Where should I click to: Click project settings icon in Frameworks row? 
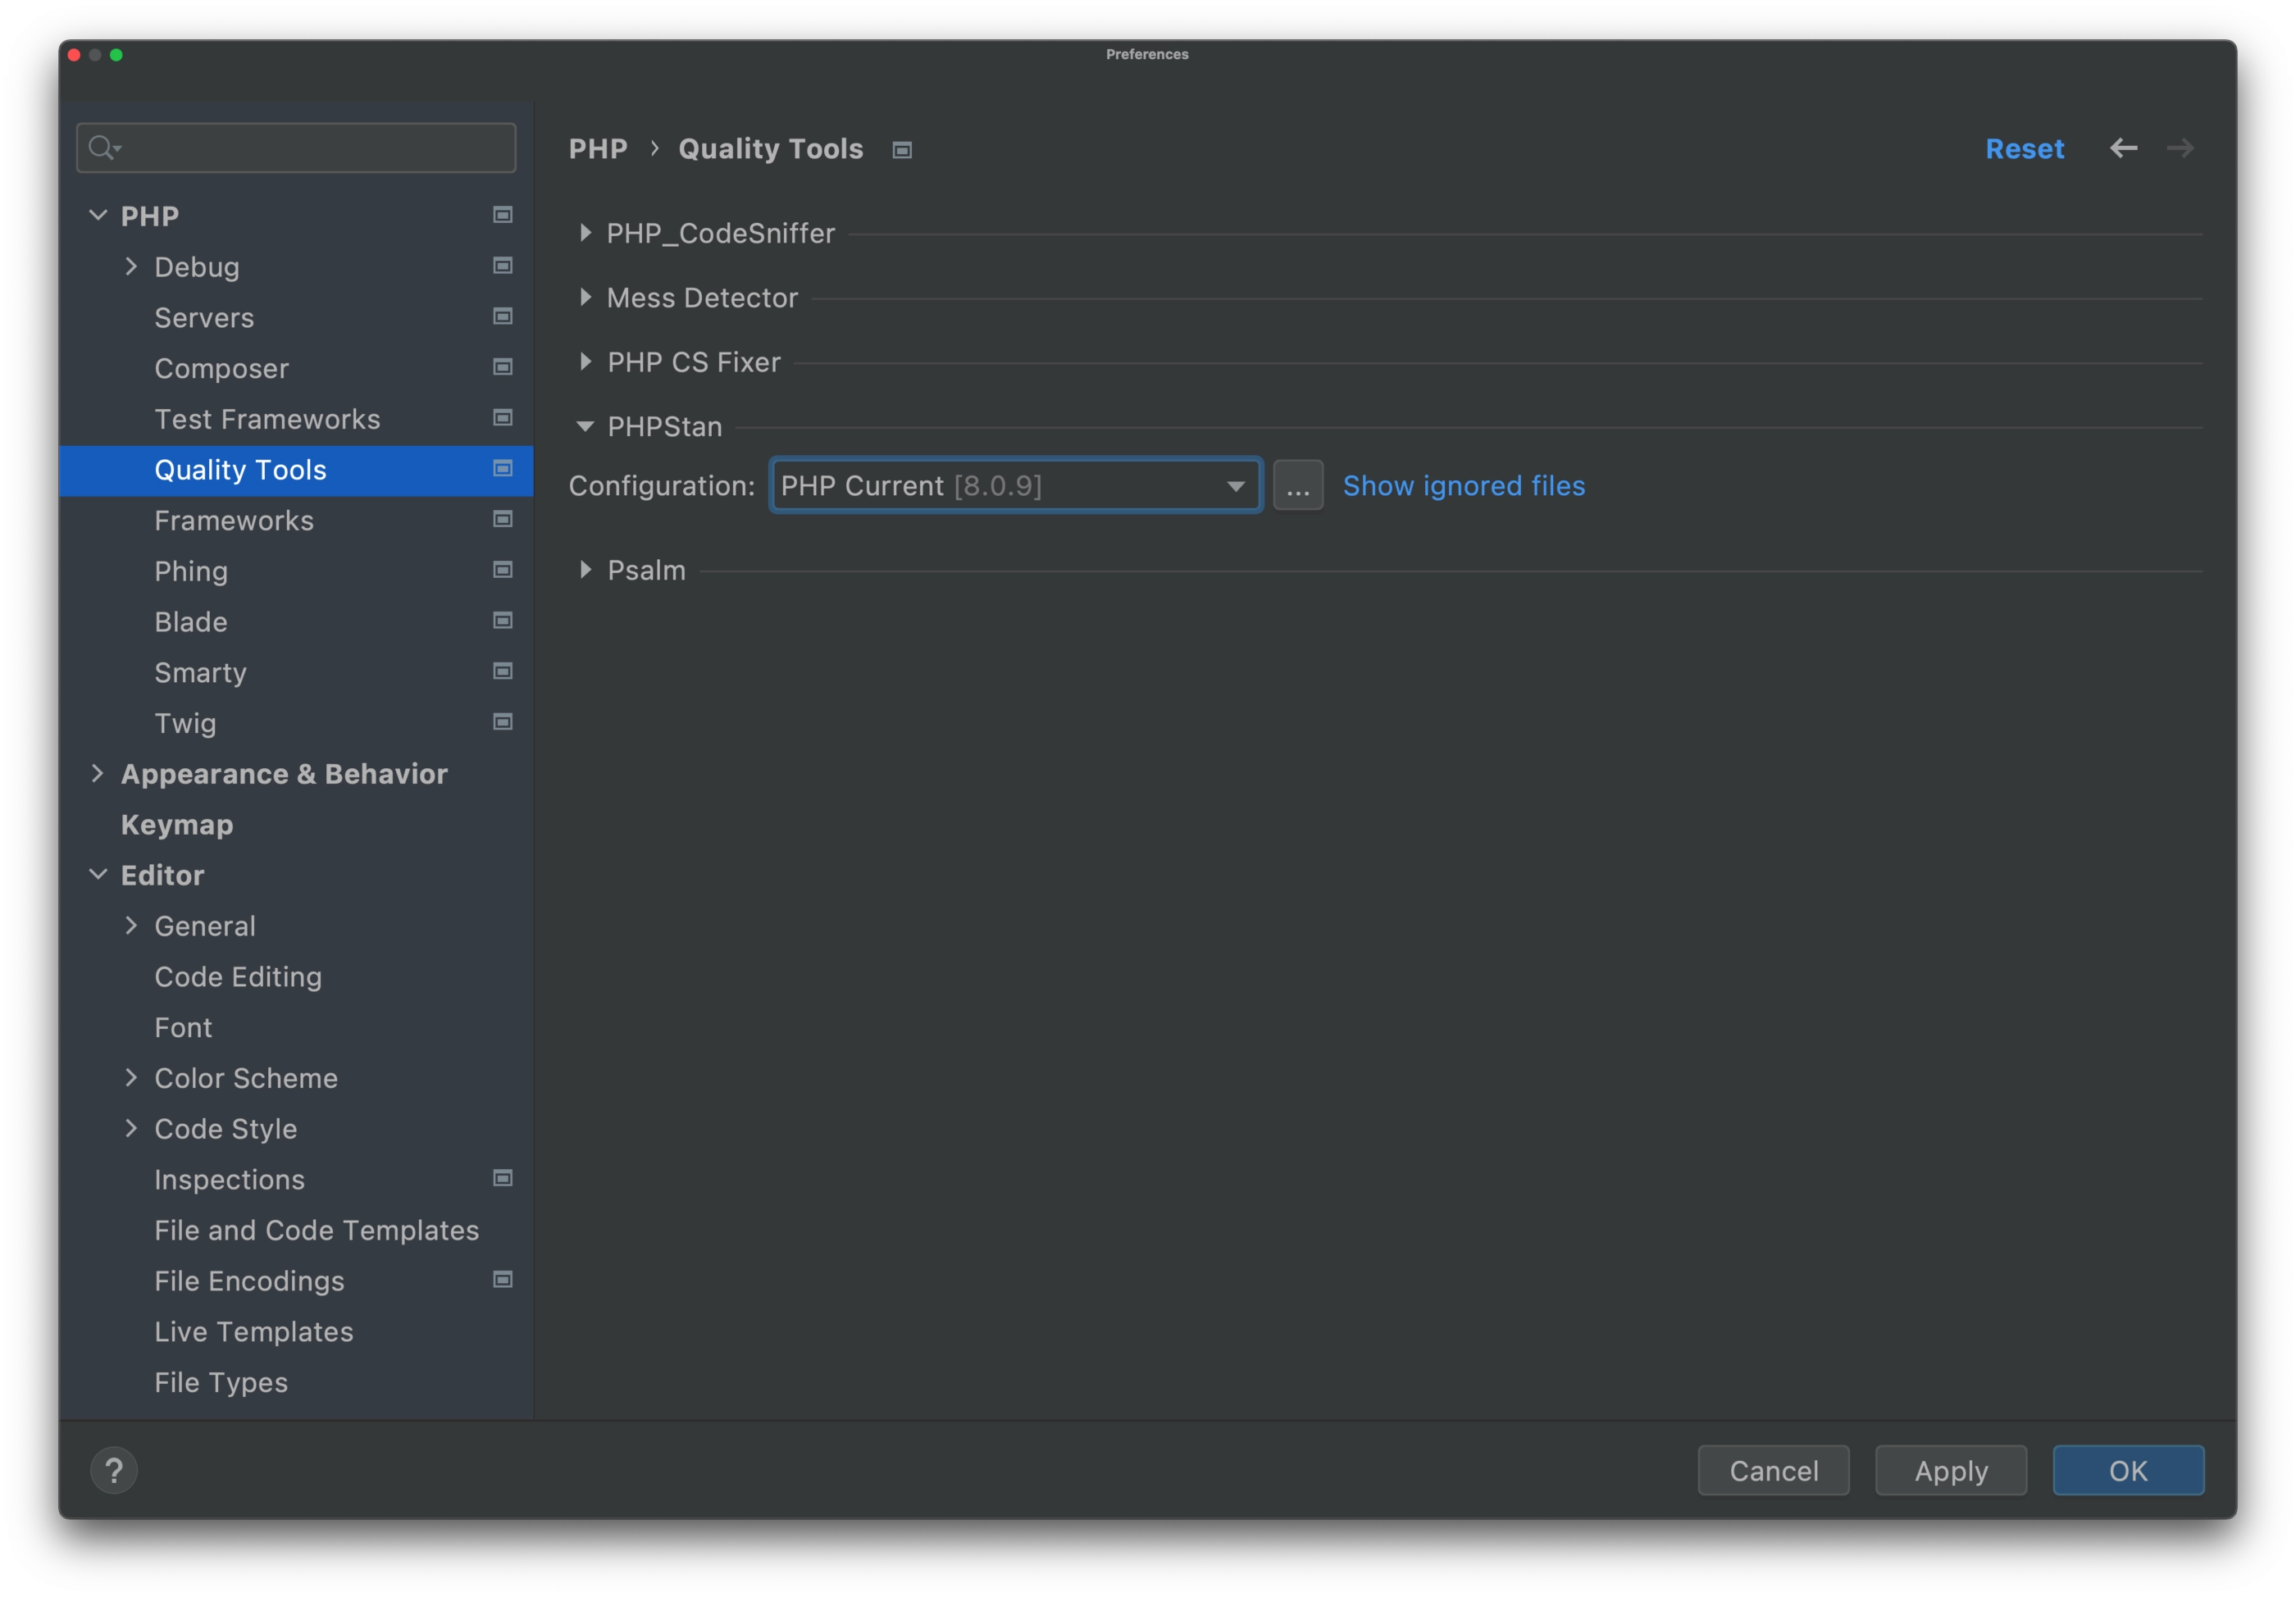503,519
